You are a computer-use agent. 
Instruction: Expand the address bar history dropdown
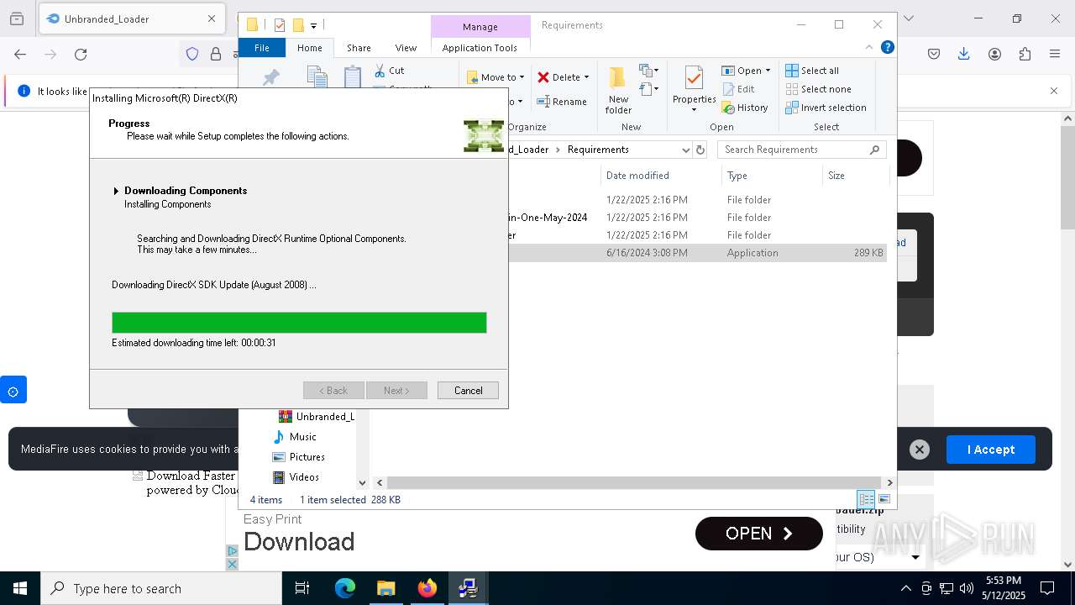[x=686, y=150]
